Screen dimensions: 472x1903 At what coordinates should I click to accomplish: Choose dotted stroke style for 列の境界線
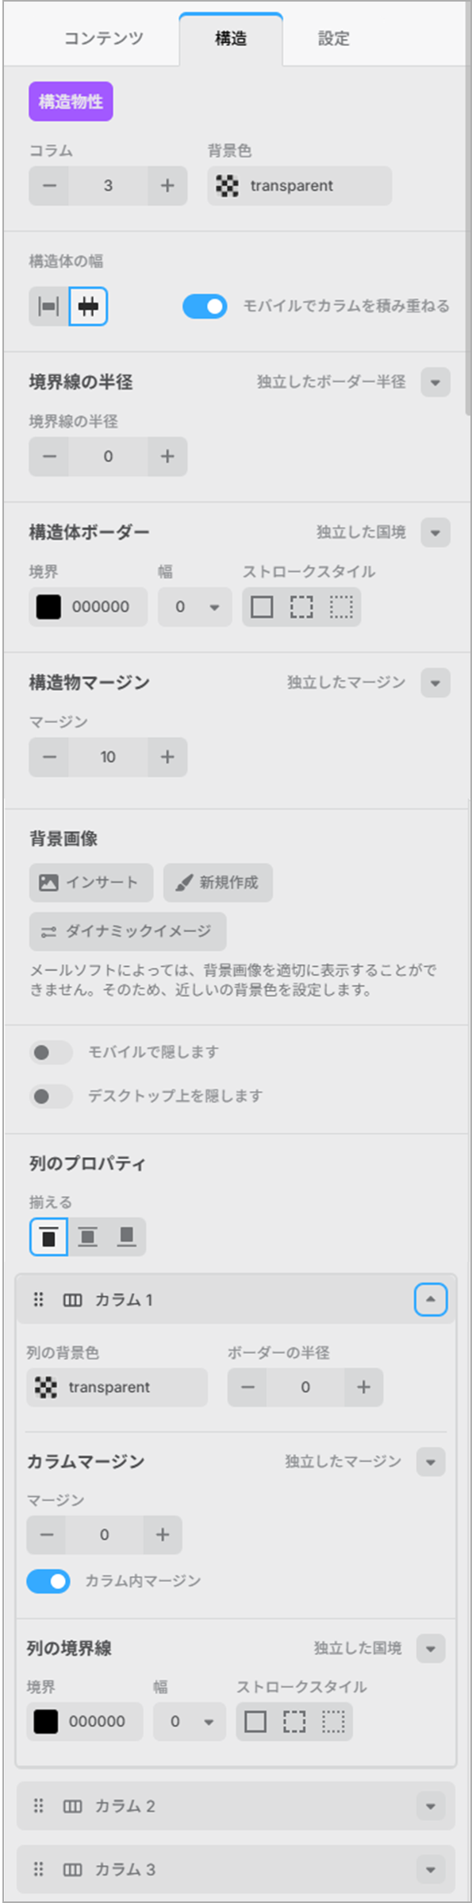[x=333, y=1722]
